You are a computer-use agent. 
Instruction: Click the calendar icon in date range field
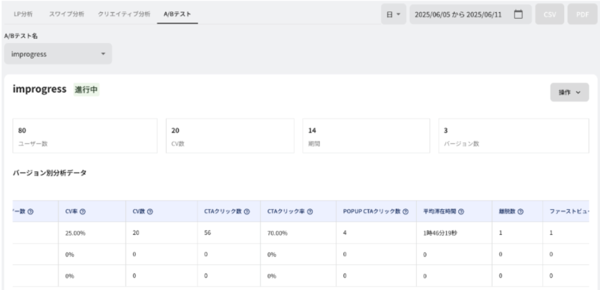[x=517, y=14]
